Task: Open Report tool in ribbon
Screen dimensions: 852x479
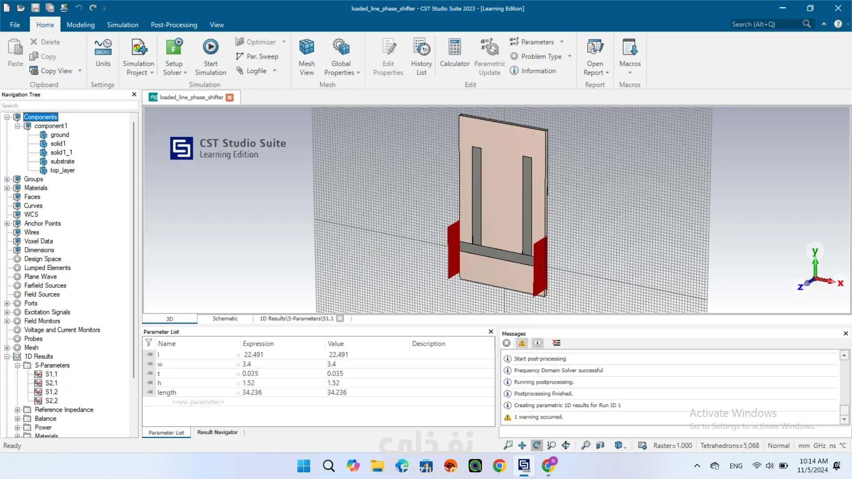Action: pyautogui.click(x=595, y=57)
